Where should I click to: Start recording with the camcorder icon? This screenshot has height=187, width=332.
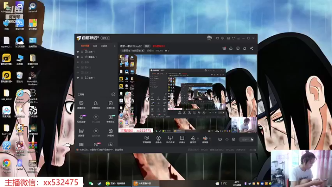click(220, 139)
